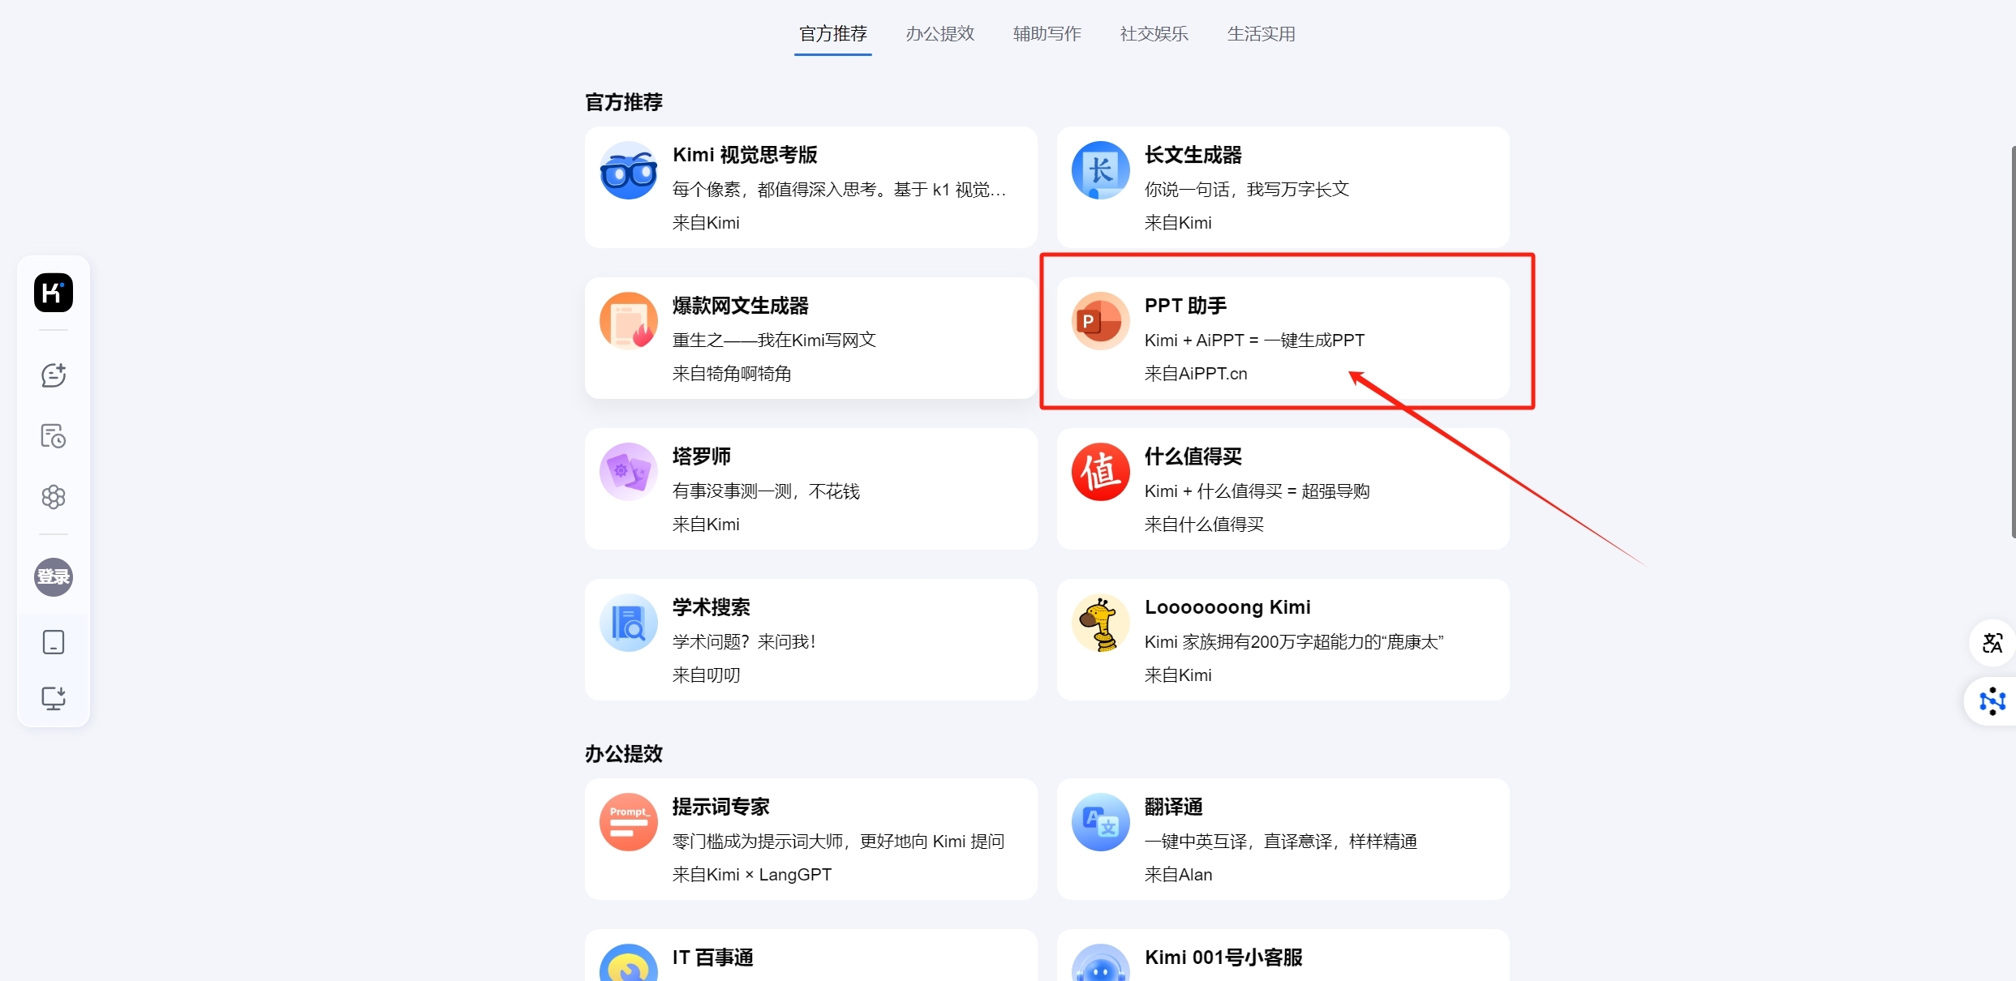Open the Kimi+ apps icon in the sidebar

click(x=54, y=497)
